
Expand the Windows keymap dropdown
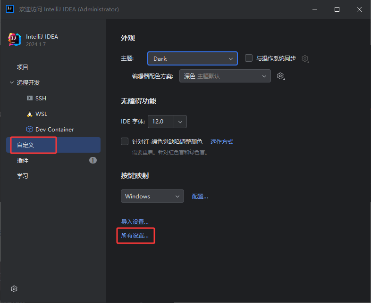[152, 196]
